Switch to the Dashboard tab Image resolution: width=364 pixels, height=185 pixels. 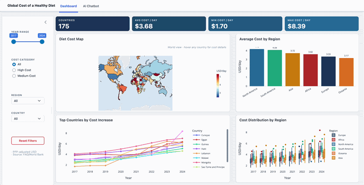pyautogui.click(x=69, y=7)
